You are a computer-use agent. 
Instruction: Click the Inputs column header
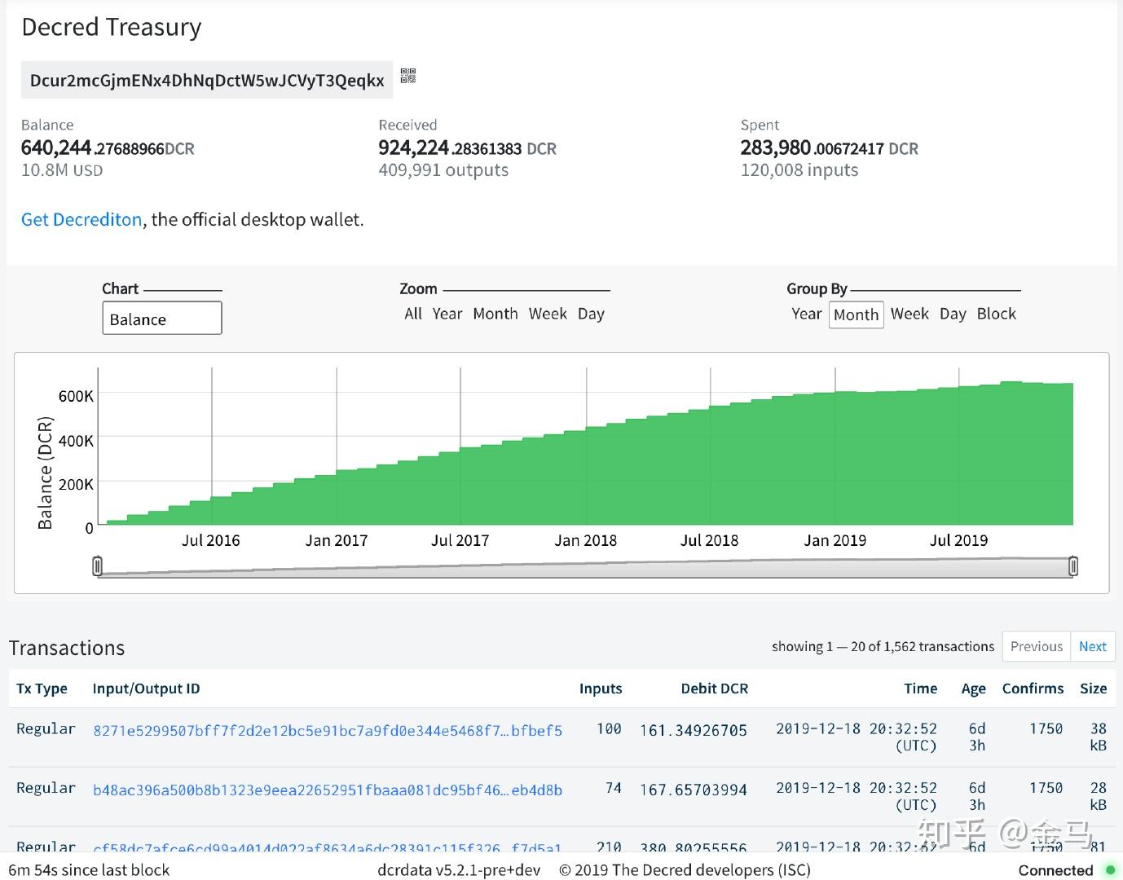click(x=601, y=689)
